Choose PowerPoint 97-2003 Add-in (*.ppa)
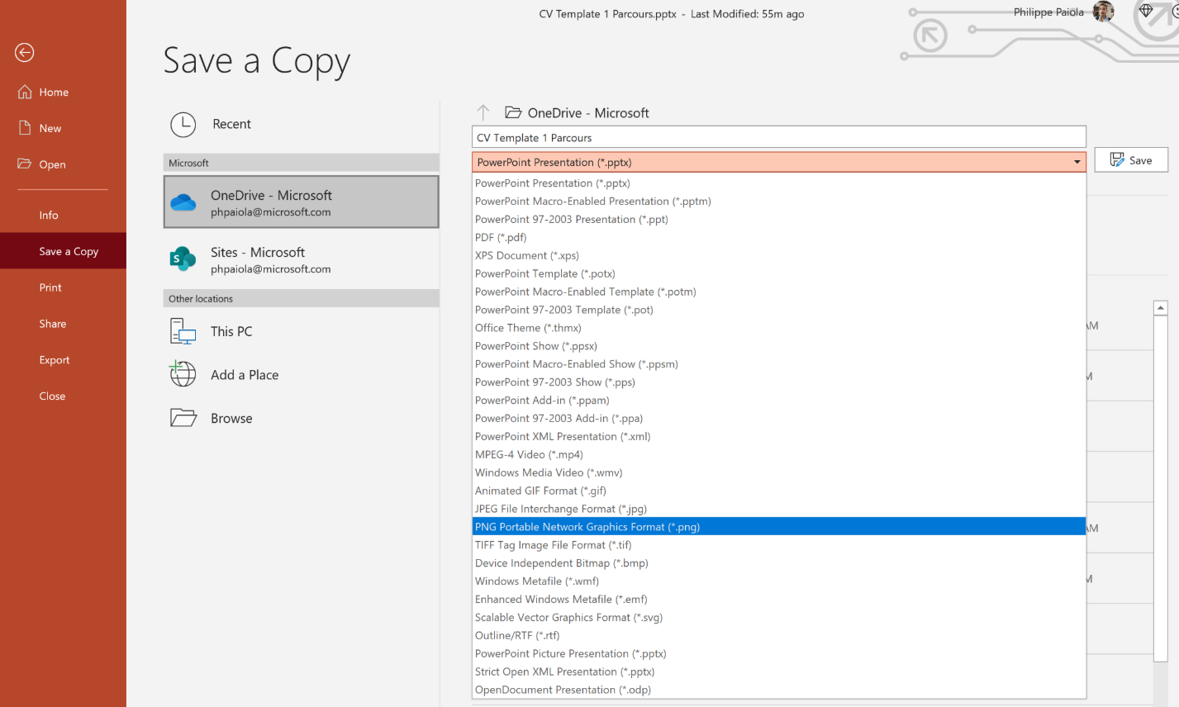Image resolution: width=1179 pixels, height=707 pixels. [x=778, y=419]
